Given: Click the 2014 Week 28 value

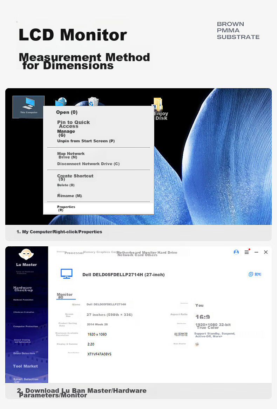Looking at the screenshot, I should pos(97,324).
